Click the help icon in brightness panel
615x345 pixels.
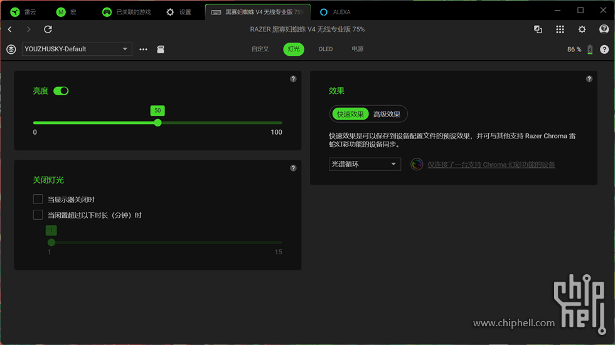pos(293,79)
